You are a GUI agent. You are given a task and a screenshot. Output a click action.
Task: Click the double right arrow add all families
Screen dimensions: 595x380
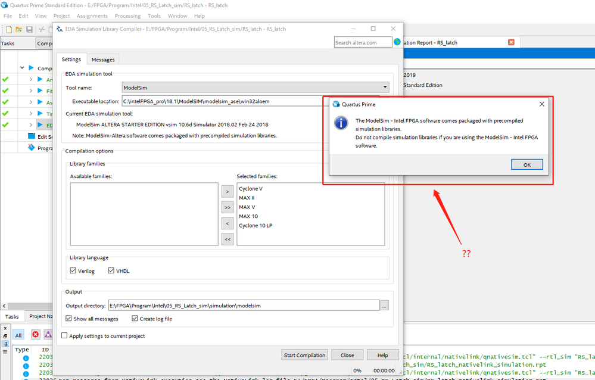(x=228, y=208)
